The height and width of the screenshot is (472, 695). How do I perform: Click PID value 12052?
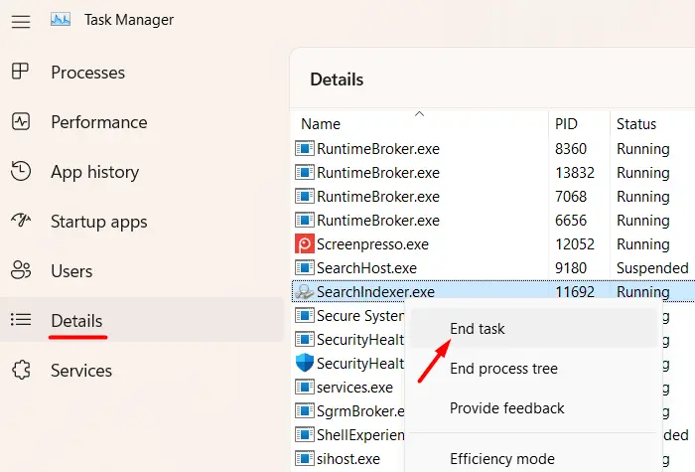[575, 244]
